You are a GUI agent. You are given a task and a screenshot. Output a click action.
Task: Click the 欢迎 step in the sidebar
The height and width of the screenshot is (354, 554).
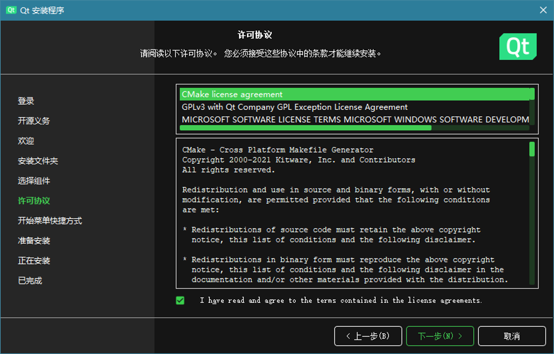26,141
